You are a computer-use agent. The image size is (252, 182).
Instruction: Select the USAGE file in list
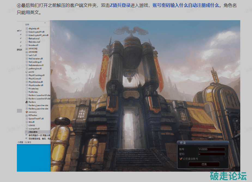(x=32, y=125)
